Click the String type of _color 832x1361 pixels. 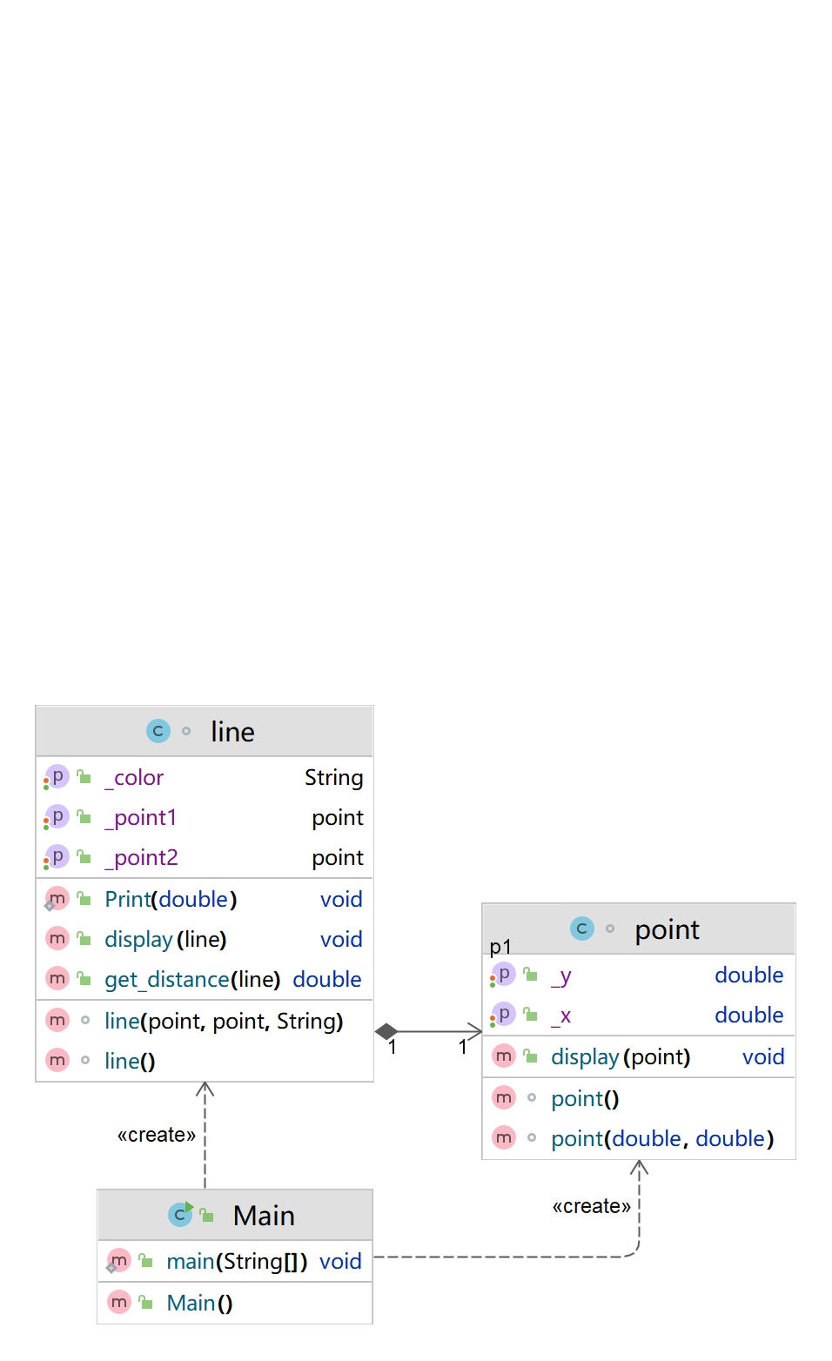click(334, 778)
